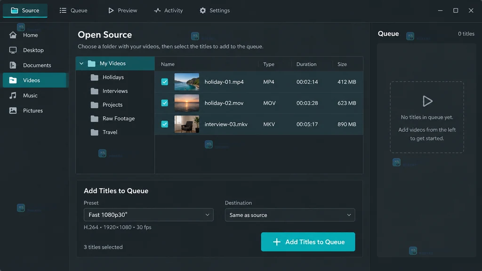Click the Source tab folder icon
This screenshot has width=482, height=271.
point(15,10)
